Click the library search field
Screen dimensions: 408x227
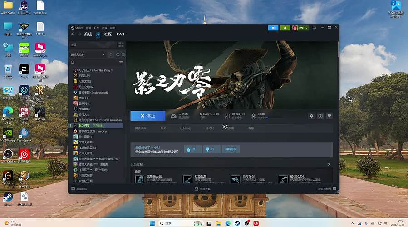[93, 63]
